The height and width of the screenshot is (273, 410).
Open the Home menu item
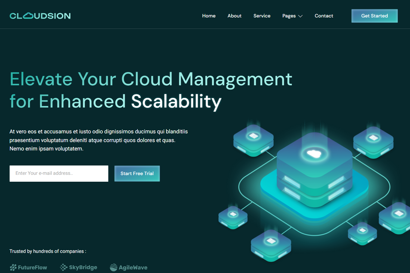click(209, 16)
